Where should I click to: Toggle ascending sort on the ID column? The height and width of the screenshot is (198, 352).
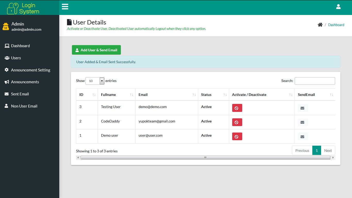tap(94, 94)
